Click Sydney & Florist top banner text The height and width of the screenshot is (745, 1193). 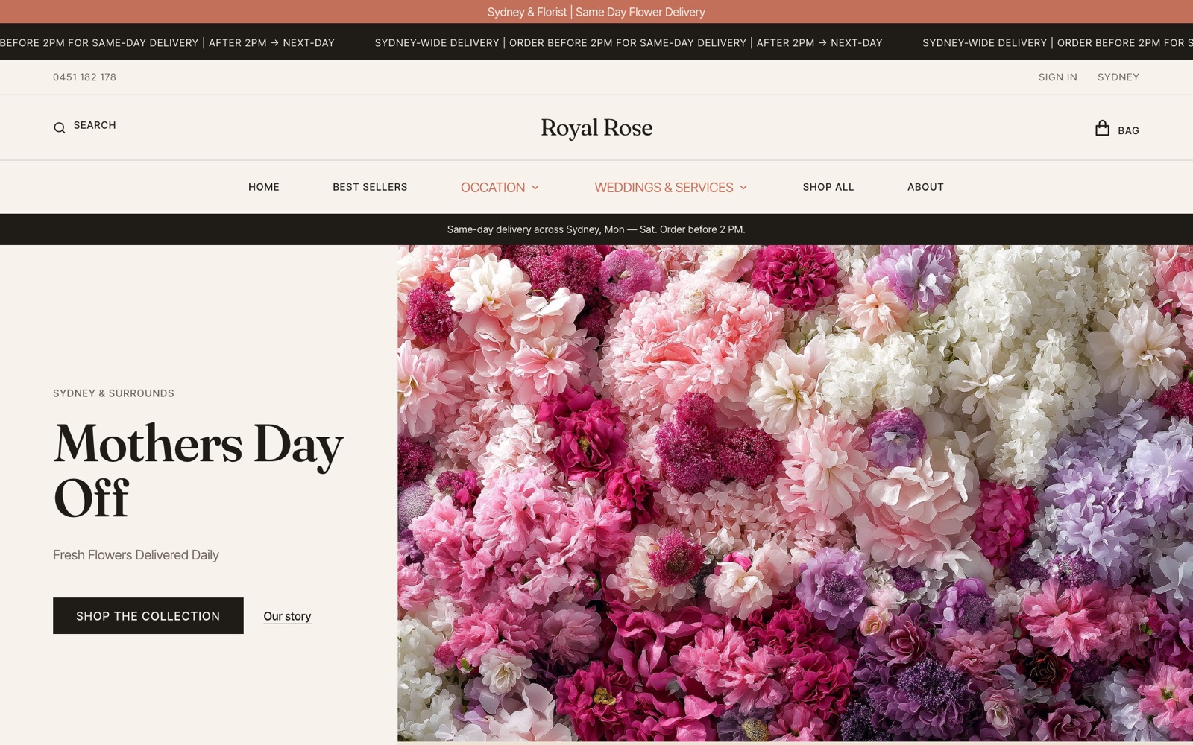pyautogui.click(x=596, y=12)
